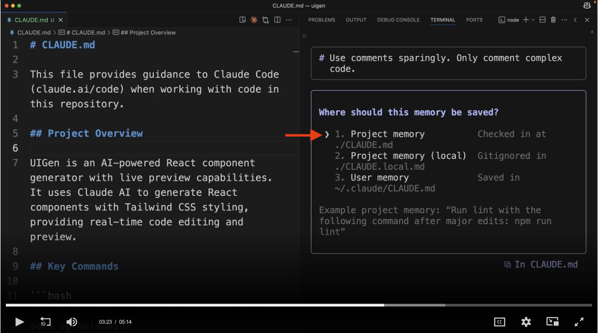Switch to the PROBLEMS tab
This screenshot has width=598, height=333.
(x=322, y=20)
